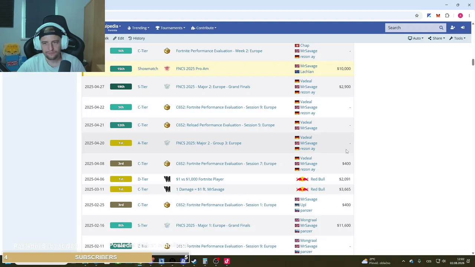Image resolution: width=475 pixels, height=267 pixels.
Task: Open C6S2 Reload Performance Evaluation Session 5
Action: (225, 125)
